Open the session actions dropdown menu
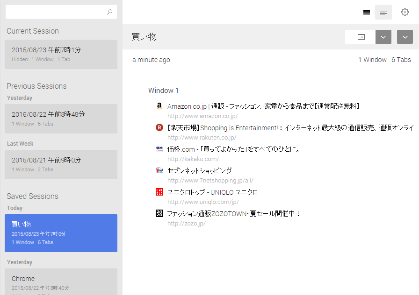Image resolution: width=419 pixels, height=295 pixels. click(x=405, y=37)
